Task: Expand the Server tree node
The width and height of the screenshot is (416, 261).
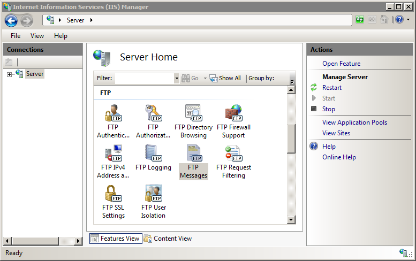Action: (9, 74)
